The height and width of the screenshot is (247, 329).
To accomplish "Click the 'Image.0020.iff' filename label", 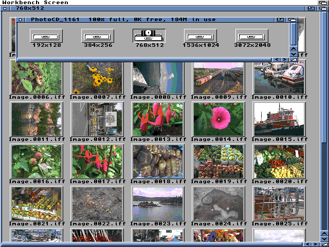I will pos(280,182).
